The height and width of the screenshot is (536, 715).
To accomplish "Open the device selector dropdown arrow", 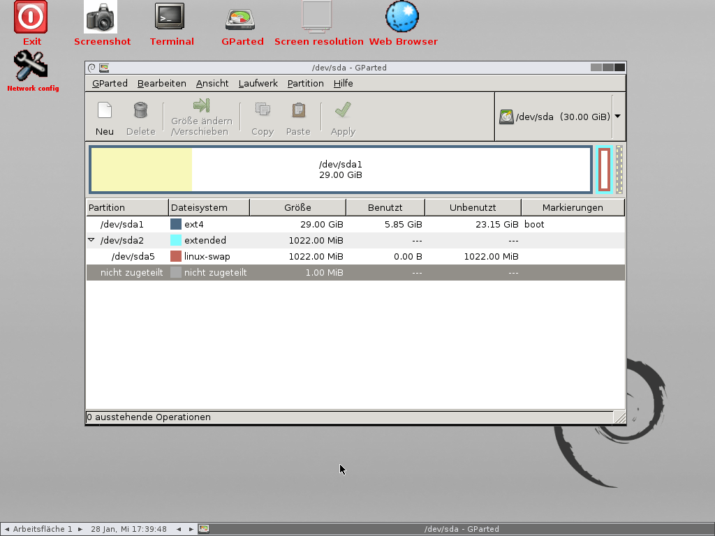I will [x=617, y=117].
